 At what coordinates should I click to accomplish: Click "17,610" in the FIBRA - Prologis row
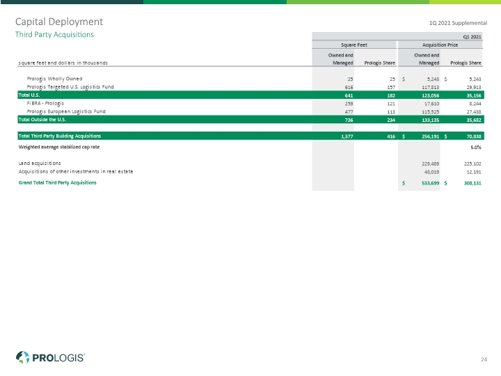pyautogui.click(x=432, y=104)
